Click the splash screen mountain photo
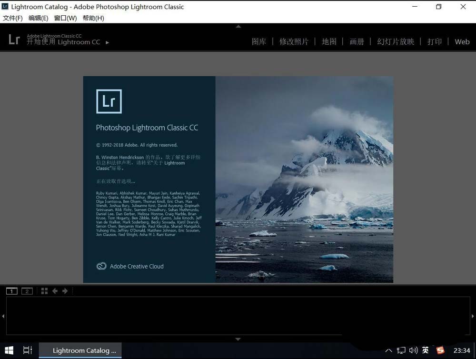The image size is (476, 359). [x=304, y=179]
